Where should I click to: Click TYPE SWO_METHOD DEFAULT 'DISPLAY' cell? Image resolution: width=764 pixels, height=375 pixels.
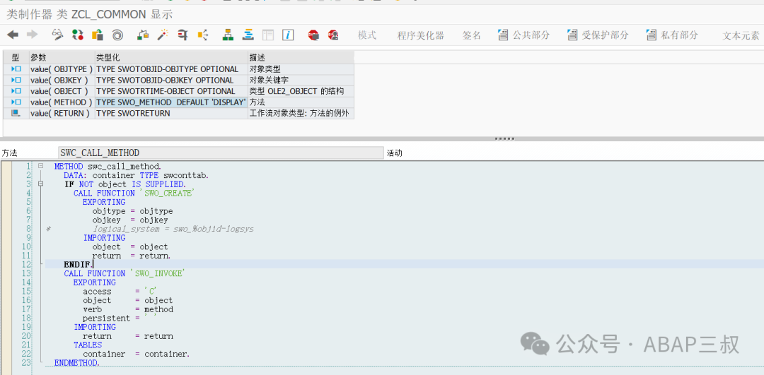click(171, 102)
